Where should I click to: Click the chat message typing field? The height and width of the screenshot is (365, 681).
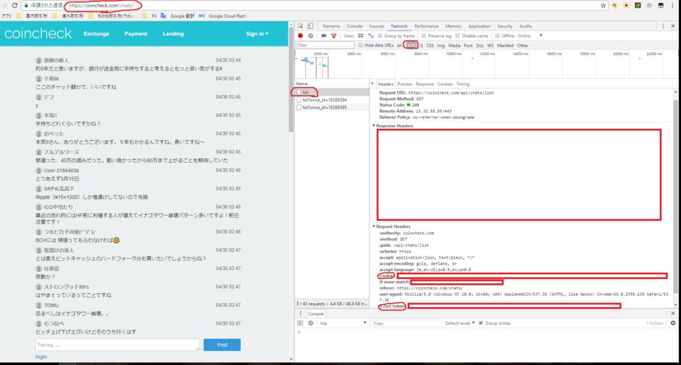[117, 344]
